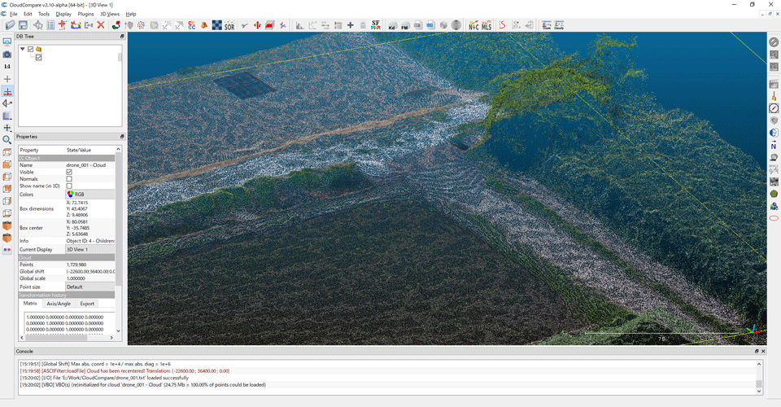The width and height of the screenshot is (781, 407).
Task: Click the Name value drone_001 - Cloud
Action: [86, 165]
